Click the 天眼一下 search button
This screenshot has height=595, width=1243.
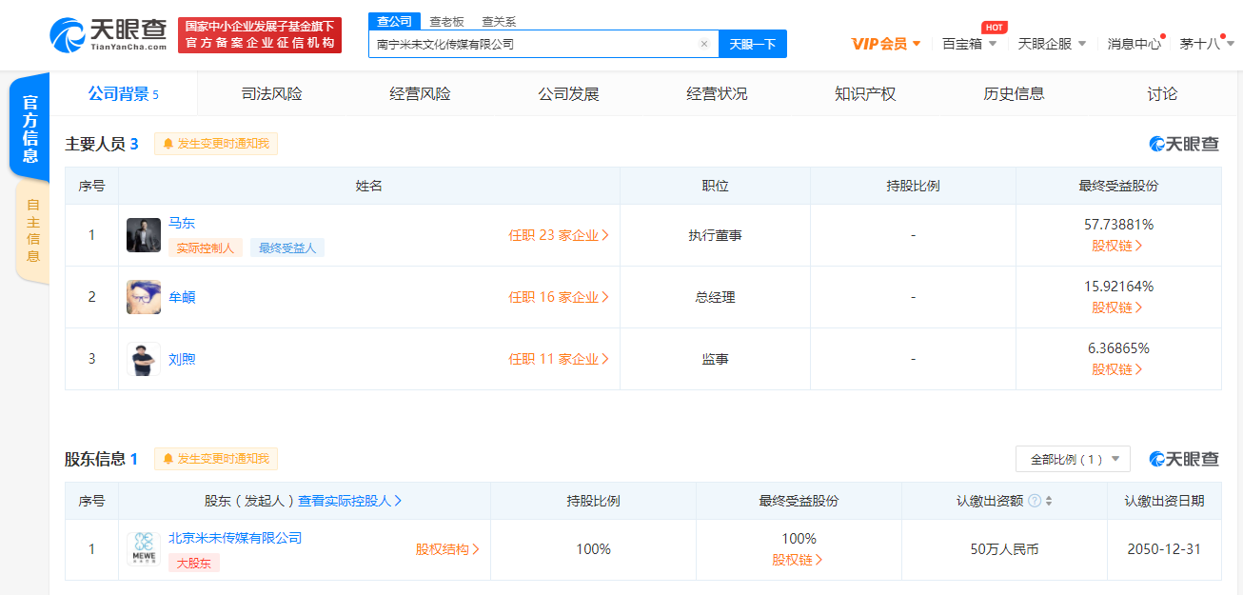(x=753, y=44)
